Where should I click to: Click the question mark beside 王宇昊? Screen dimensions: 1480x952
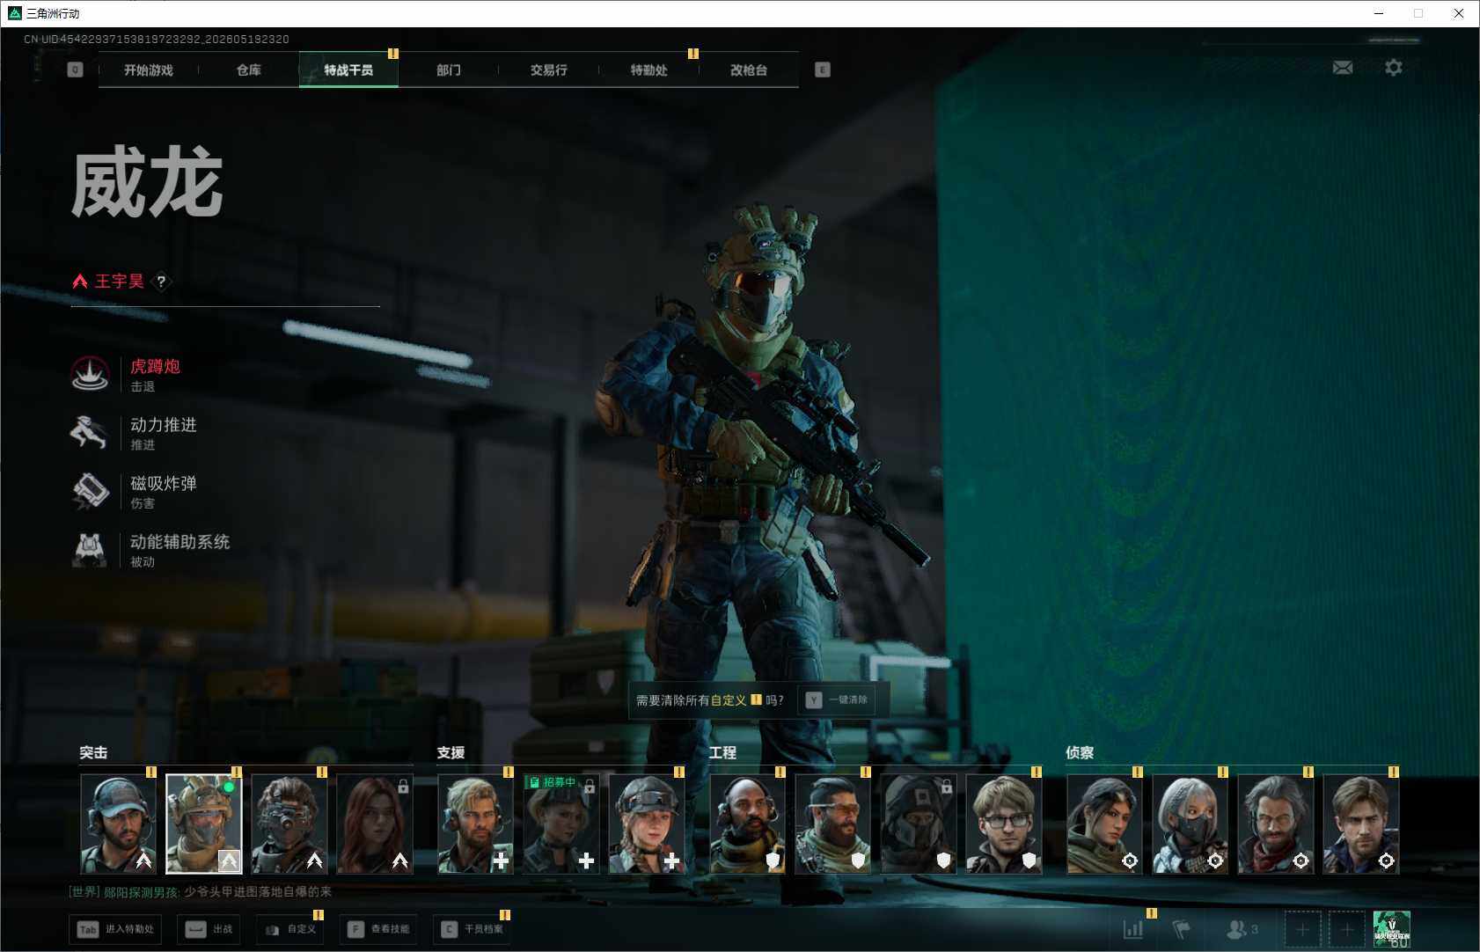pyautogui.click(x=161, y=282)
